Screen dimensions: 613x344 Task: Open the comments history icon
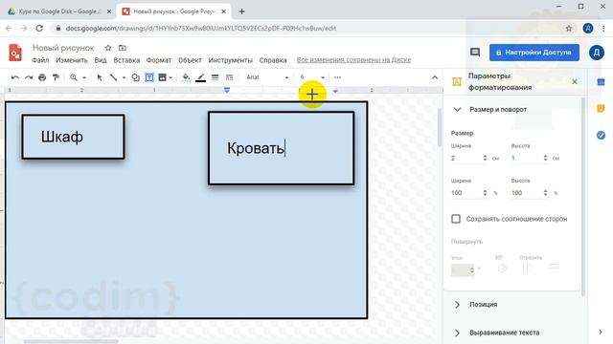coord(475,53)
